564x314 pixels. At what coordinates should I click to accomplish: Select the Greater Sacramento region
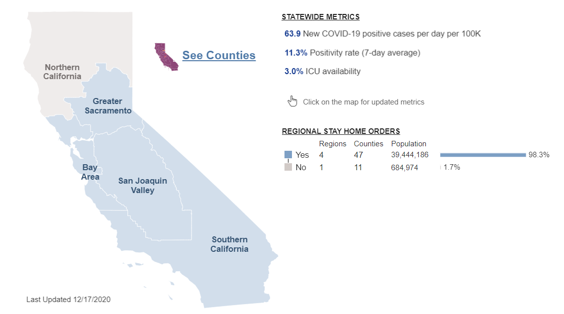point(108,106)
